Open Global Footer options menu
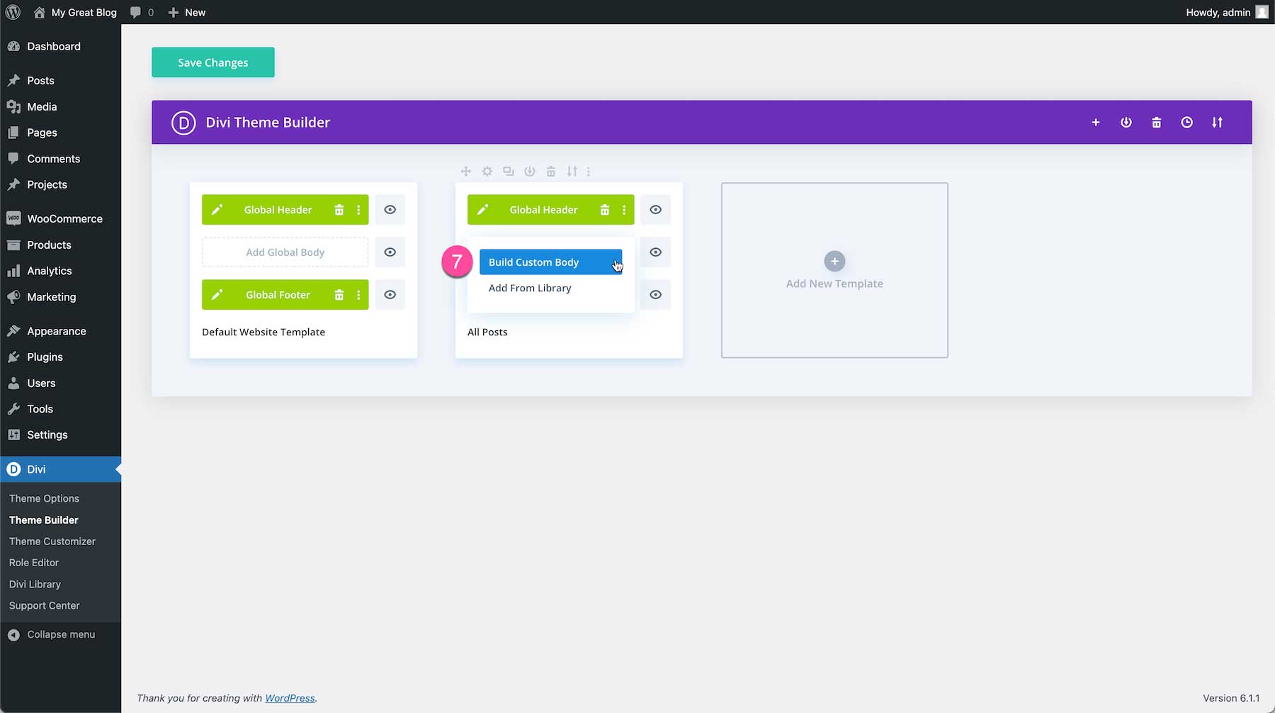The height and width of the screenshot is (713, 1275). coord(358,295)
